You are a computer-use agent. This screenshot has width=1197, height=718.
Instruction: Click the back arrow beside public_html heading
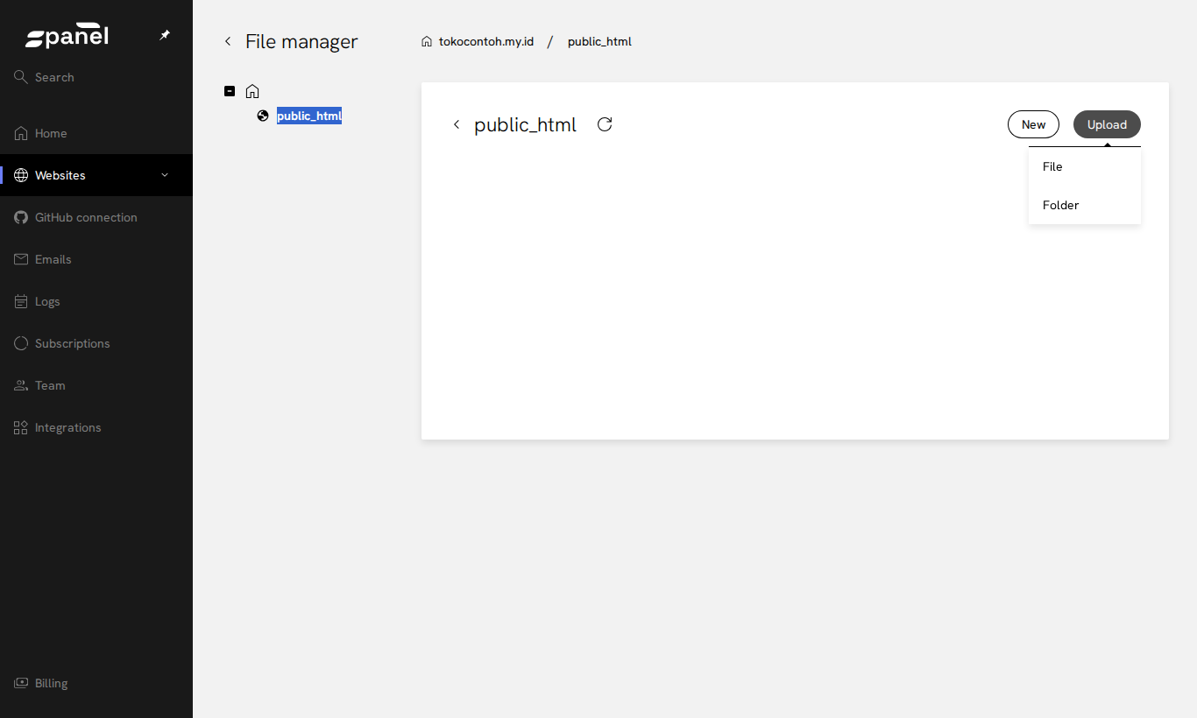click(x=457, y=124)
